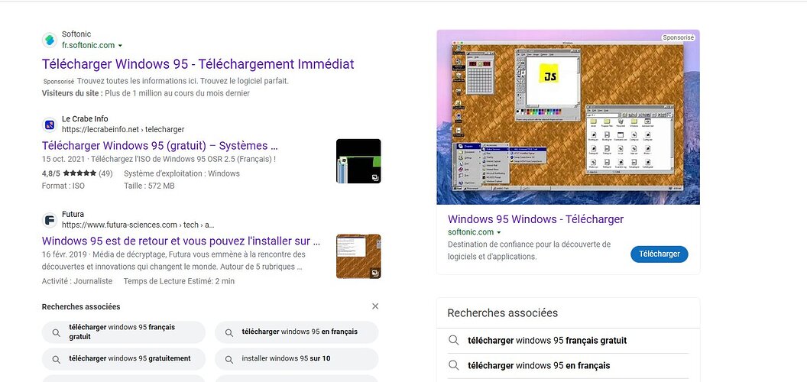Click image-expand icon on Crabe Info thumbnail
Viewport: 807px width, 382px height.
(x=375, y=178)
